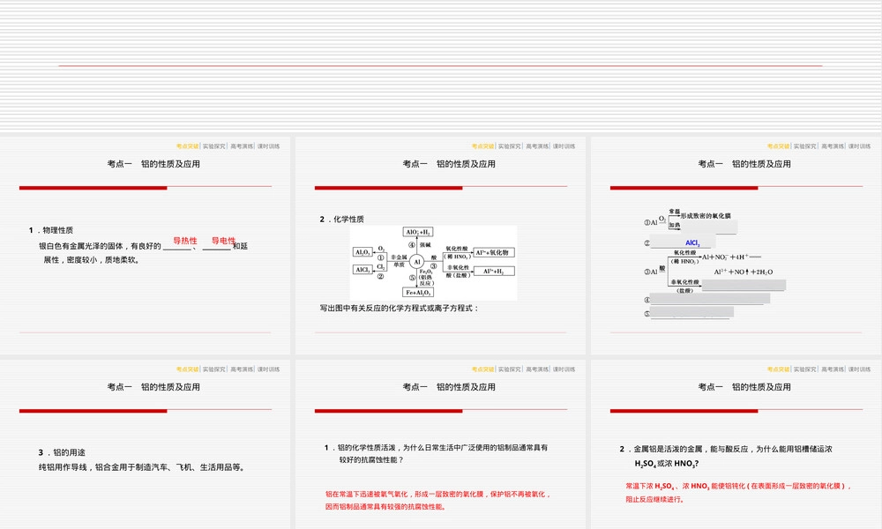The width and height of the screenshot is (882, 529).
Task: Select the slide titled 1．物理性质
Action: point(146,246)
